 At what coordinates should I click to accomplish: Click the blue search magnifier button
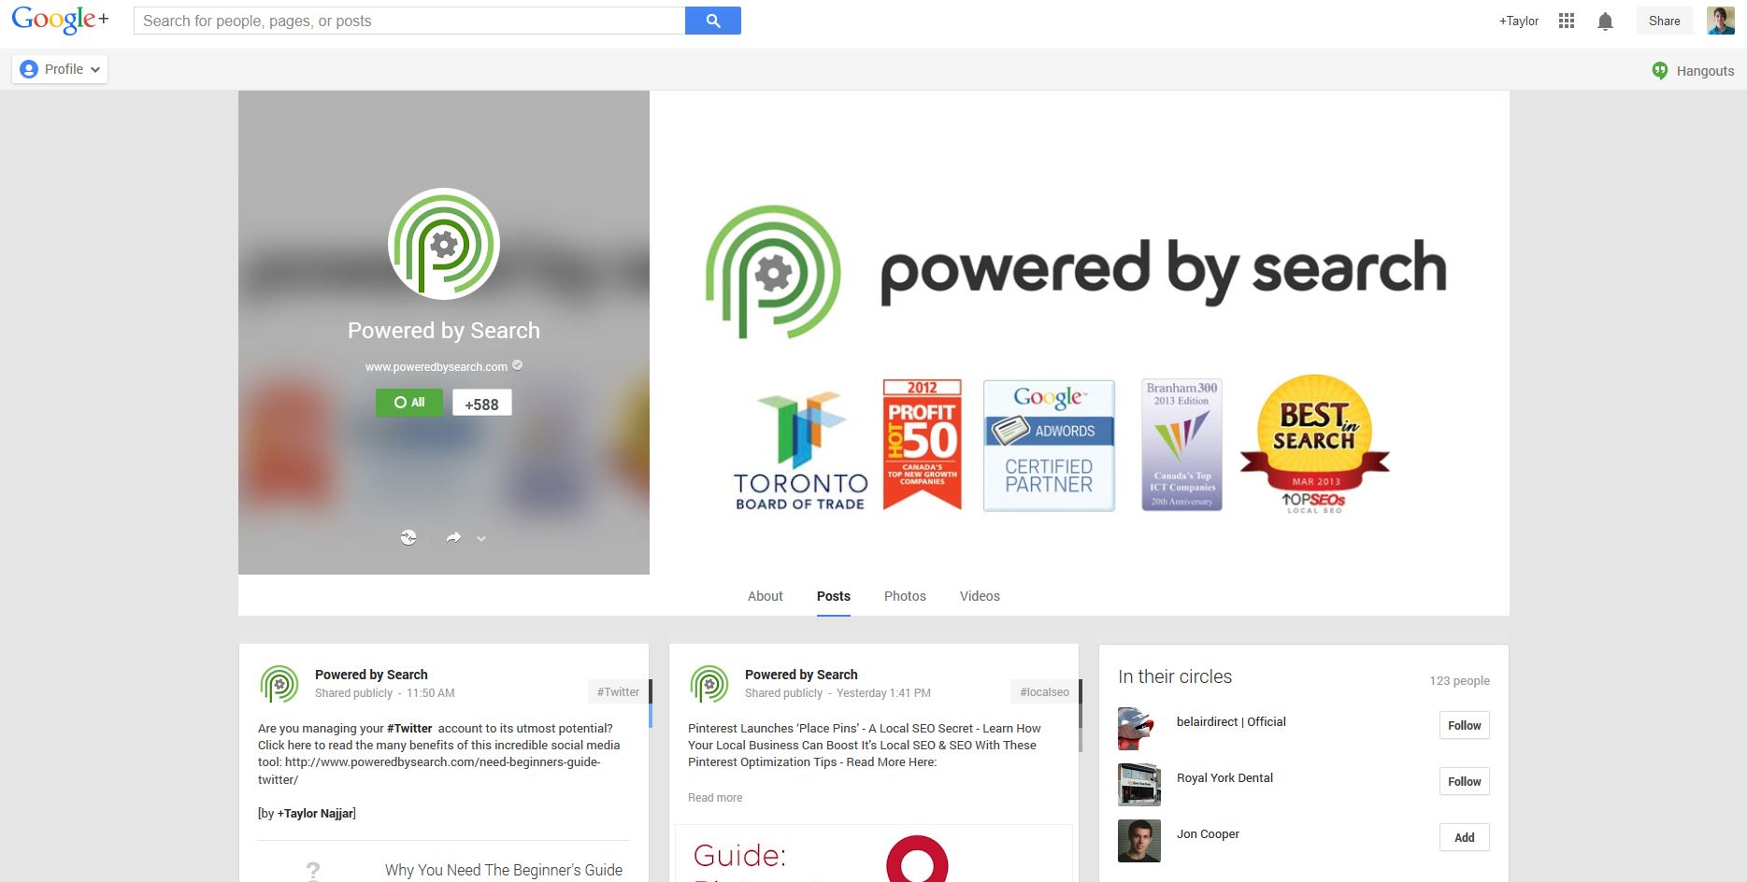pyautogui.click(x=712, y=21)
